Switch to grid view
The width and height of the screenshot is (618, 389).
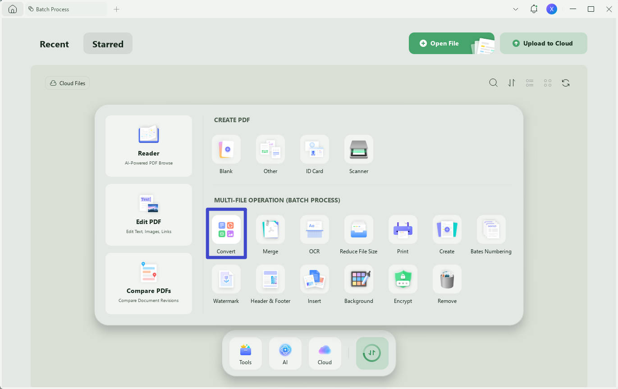[548, 83]
